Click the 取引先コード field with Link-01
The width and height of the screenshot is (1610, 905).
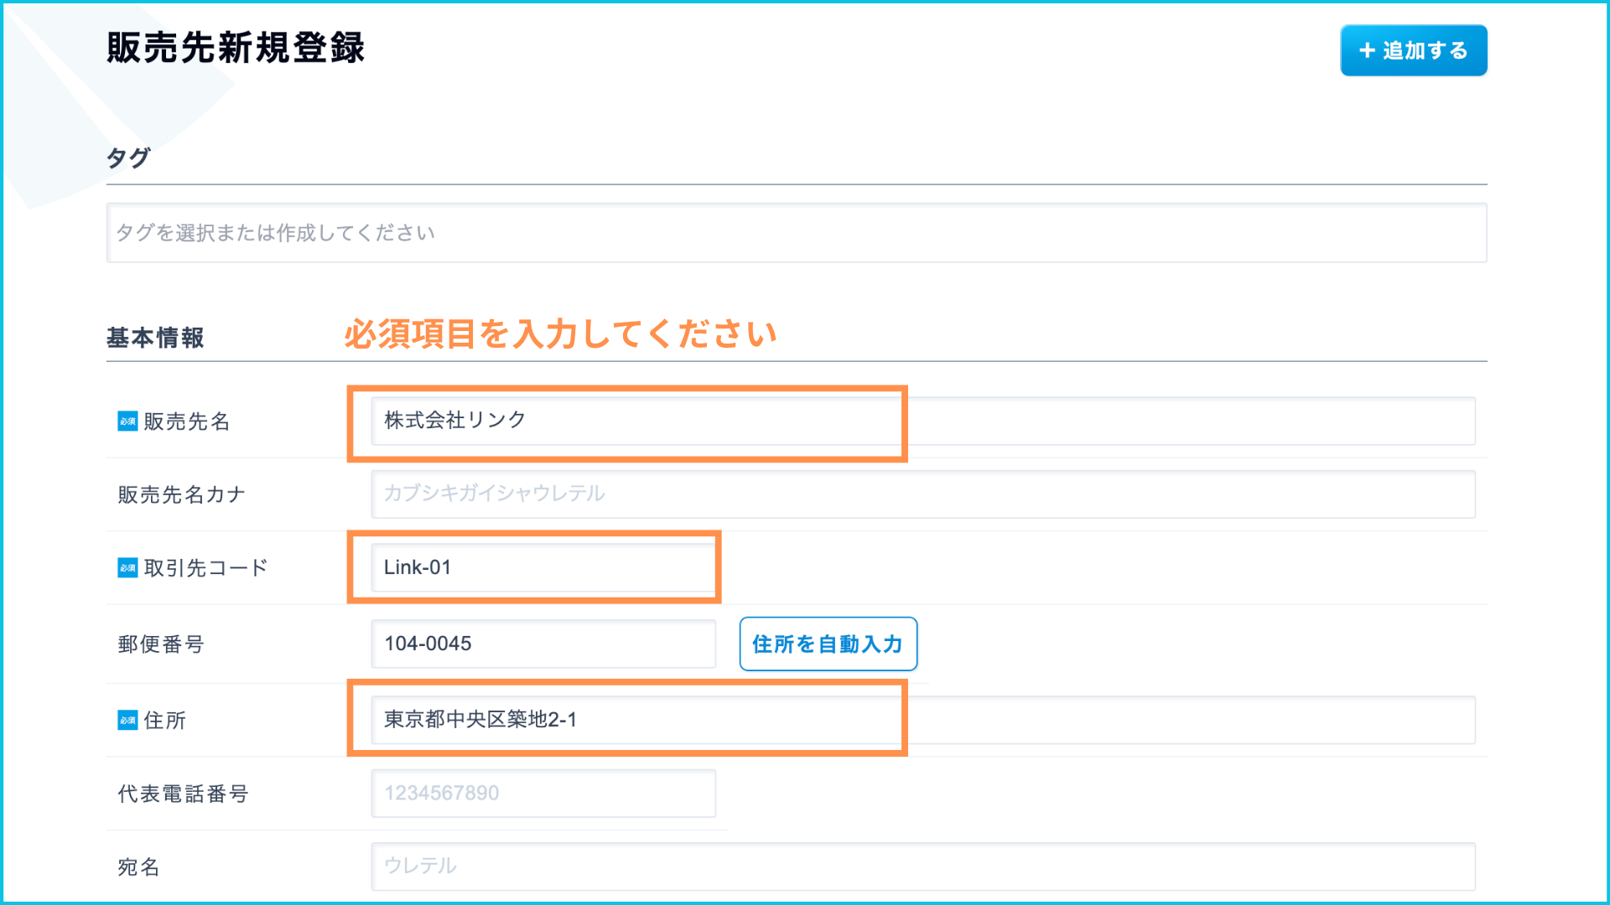[x=543, y=567]
